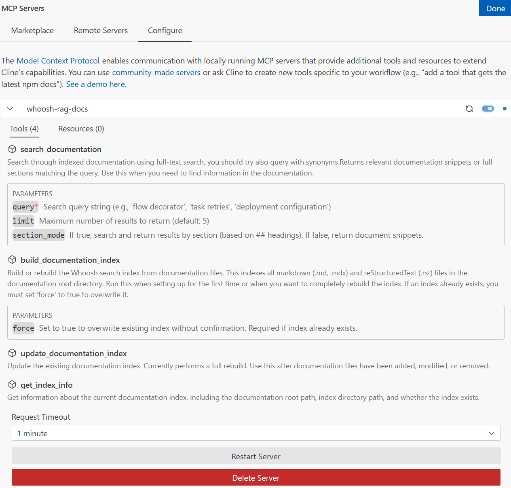Select the Configure tab
Viewport: 511px width, 488px height.
[x=165, y=30]
